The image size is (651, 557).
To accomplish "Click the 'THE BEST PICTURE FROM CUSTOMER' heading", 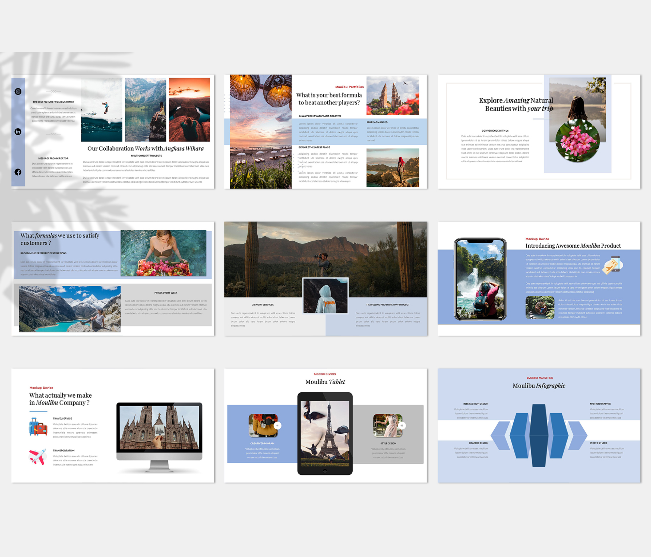I will pyautogui.click(x=53, y=102).
